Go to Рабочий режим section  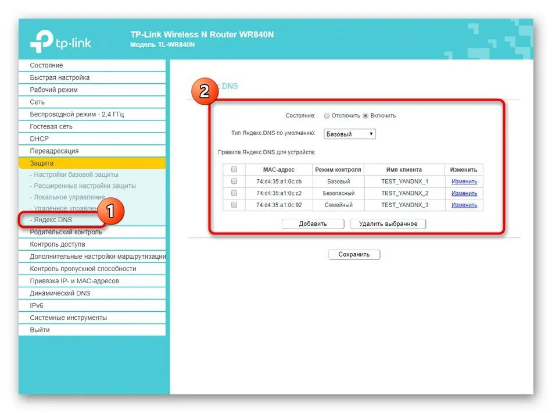pos(92,90)
